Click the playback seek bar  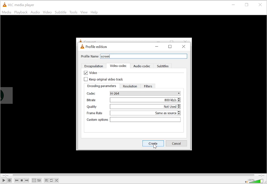coord(133,175)
